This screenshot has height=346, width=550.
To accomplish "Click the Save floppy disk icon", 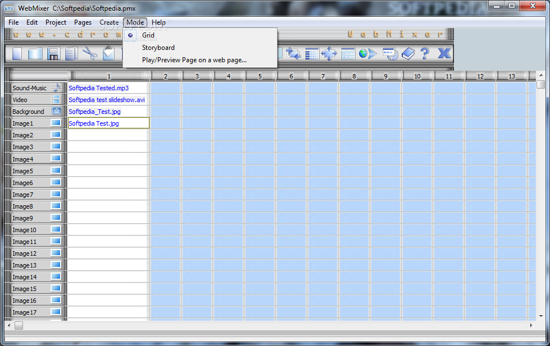I will tap(53, 54).
